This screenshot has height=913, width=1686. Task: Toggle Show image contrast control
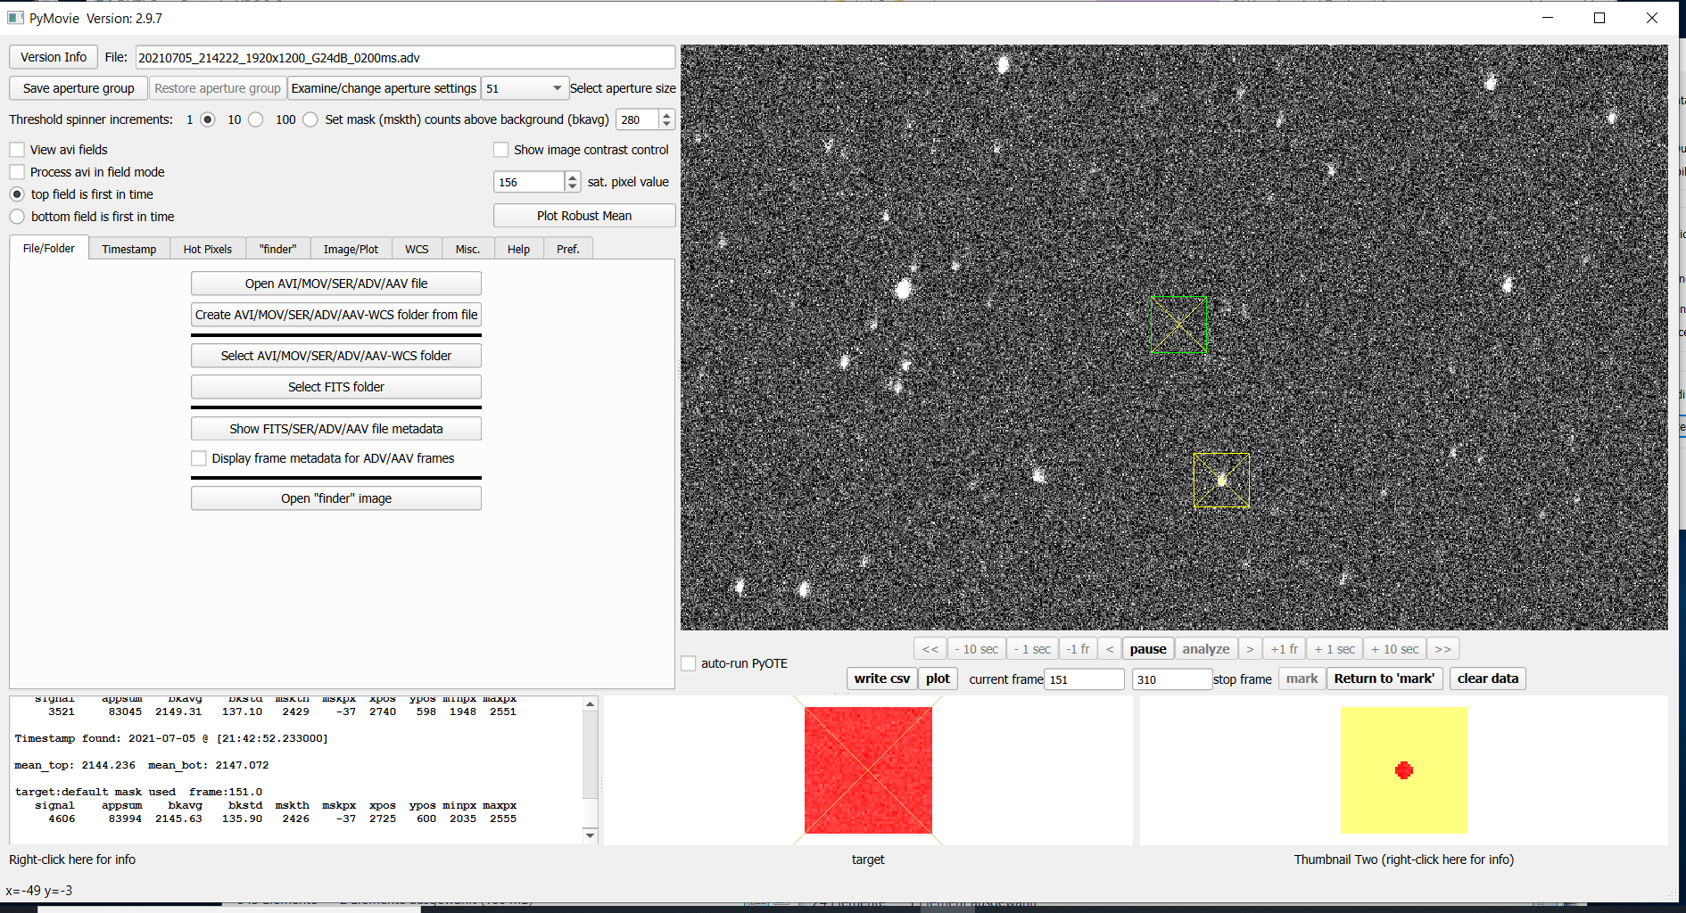click(x=501, y=150)
